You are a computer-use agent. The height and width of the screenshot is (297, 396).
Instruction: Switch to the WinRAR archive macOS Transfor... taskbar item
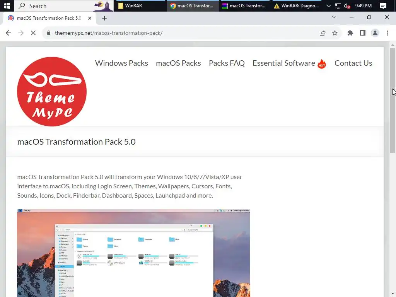click(245, 6)
